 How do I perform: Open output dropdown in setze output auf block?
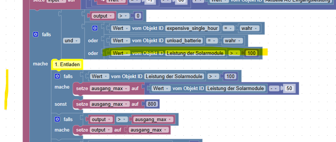(101, 130)
